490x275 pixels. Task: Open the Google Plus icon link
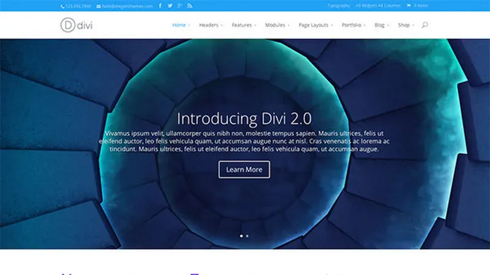(x=179, y=5)
